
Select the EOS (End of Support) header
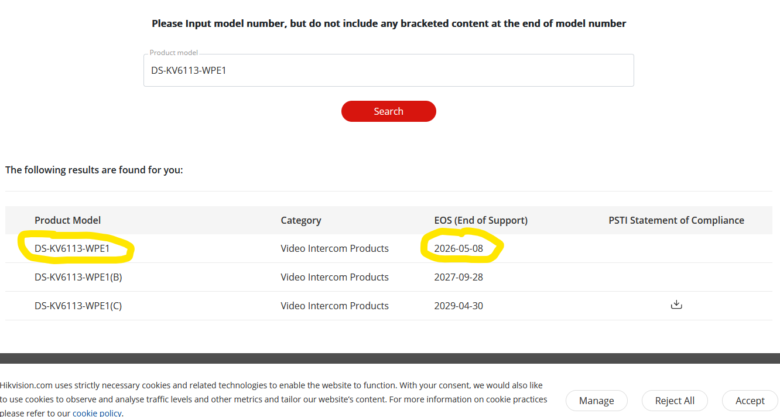pyautogui.click(x=480, y=220)
